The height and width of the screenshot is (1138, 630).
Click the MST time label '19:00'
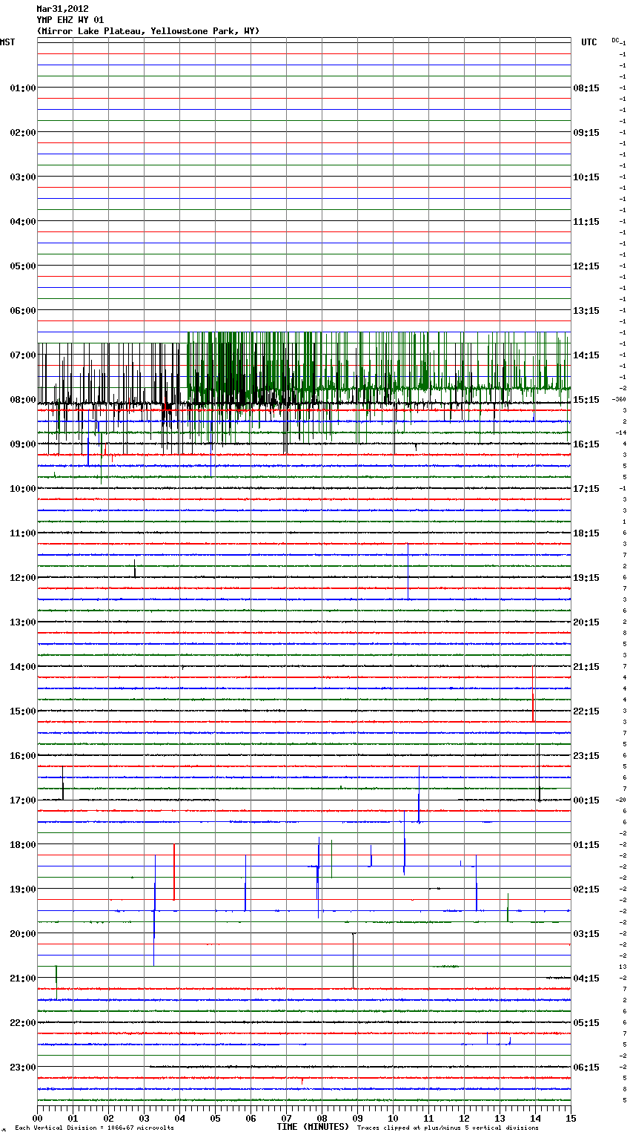[23, 889]
